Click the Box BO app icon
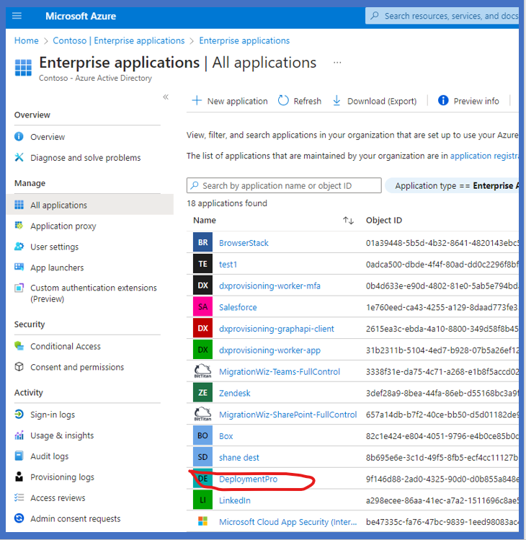This screenshot has height=540, width=526. point(202,435)
